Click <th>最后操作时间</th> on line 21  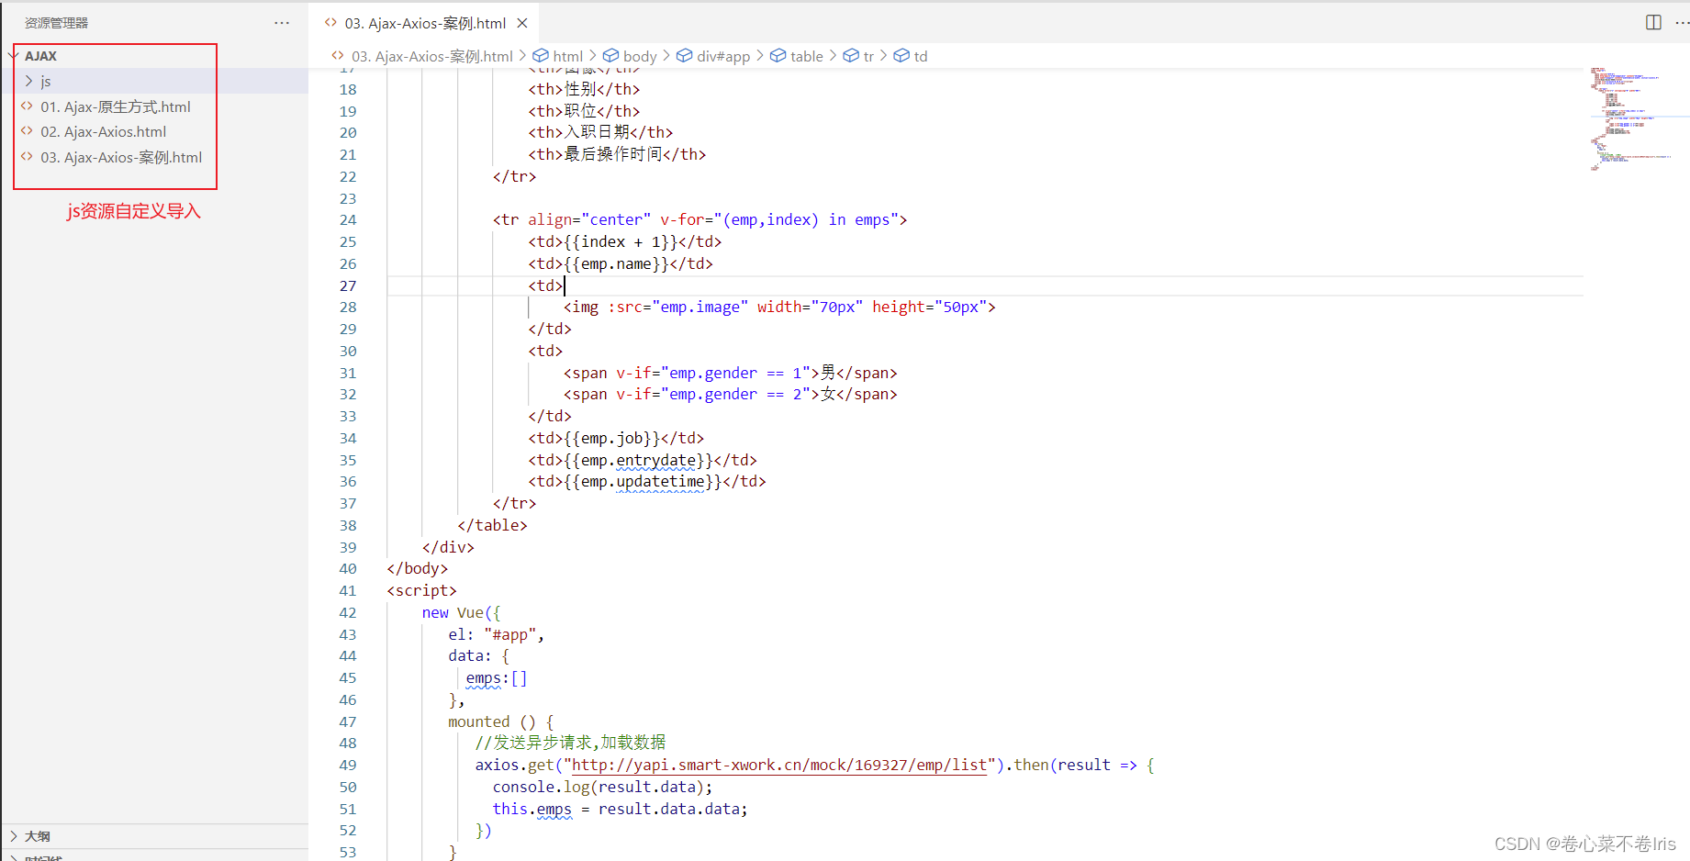[617, 154]
